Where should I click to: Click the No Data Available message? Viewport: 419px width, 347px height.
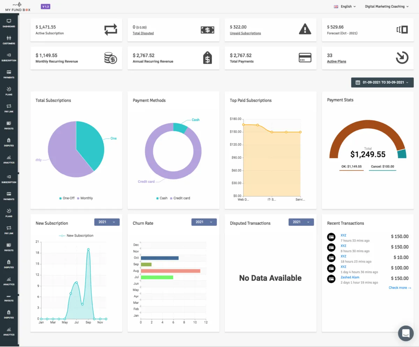point(270,278)
